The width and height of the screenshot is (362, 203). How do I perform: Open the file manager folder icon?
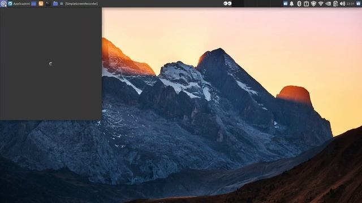point(55,4)
